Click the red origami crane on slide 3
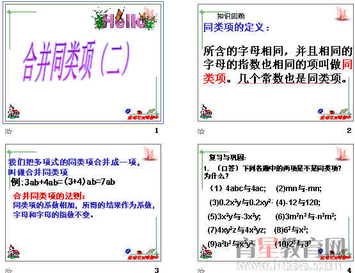Screen dimensions: 355x273 [x=150, y=153]
